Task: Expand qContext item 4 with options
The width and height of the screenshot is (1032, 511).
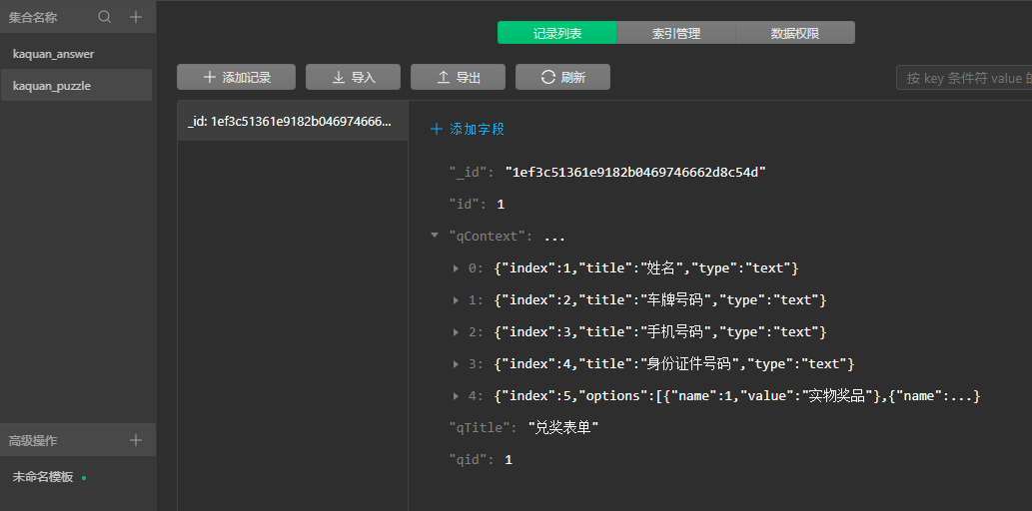Action: pyautogui.click(x=457, y=395)
